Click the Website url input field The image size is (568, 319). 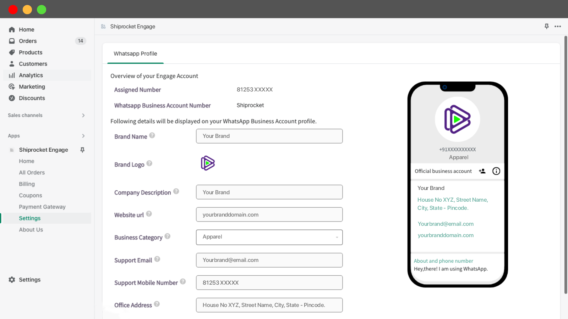point(269,215)
